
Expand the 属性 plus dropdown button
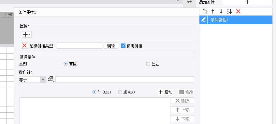[x=27, y=34]
